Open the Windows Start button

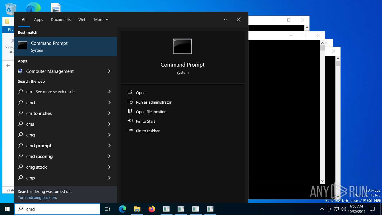pyautogui.click(x=7, y=209)
